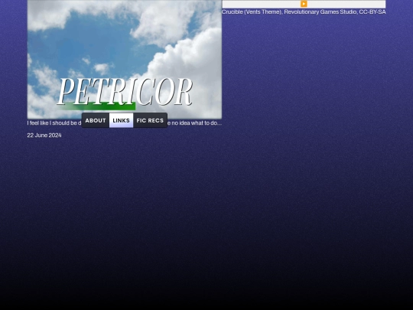Image resolution: width=413 pixels, height=310 pixels.
Task: Click the green bar under PETRICOR
Action: pos(97,106)
